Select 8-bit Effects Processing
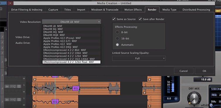 tap(117, 32)
